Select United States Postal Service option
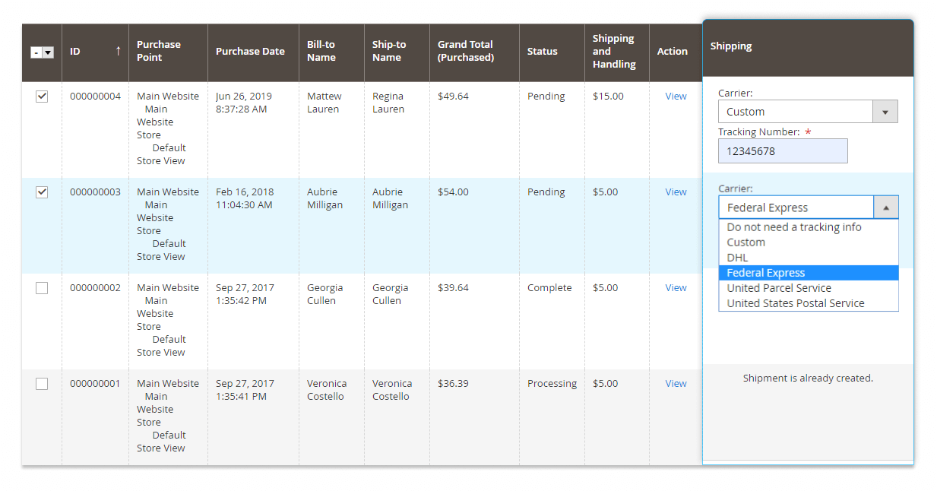 click(795, 303)
